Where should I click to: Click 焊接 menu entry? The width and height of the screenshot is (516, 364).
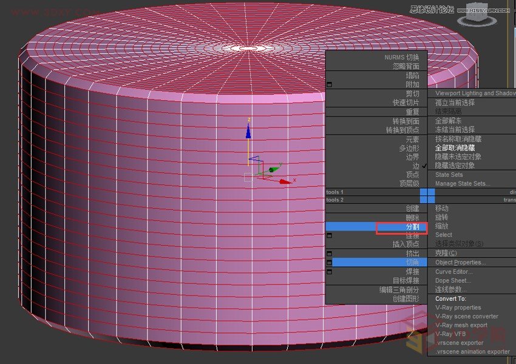[412, 272]
